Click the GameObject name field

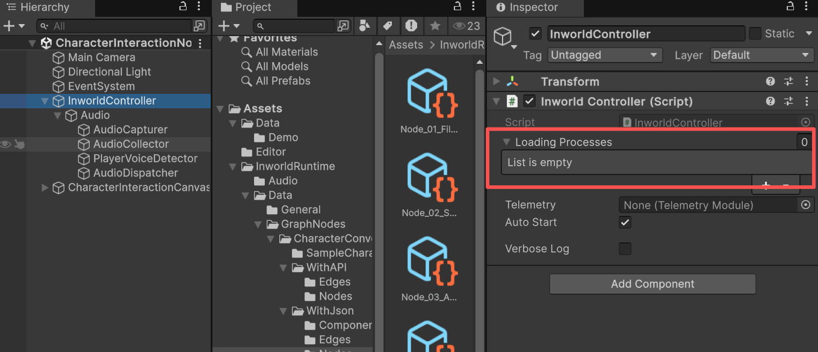coord(646,34)
